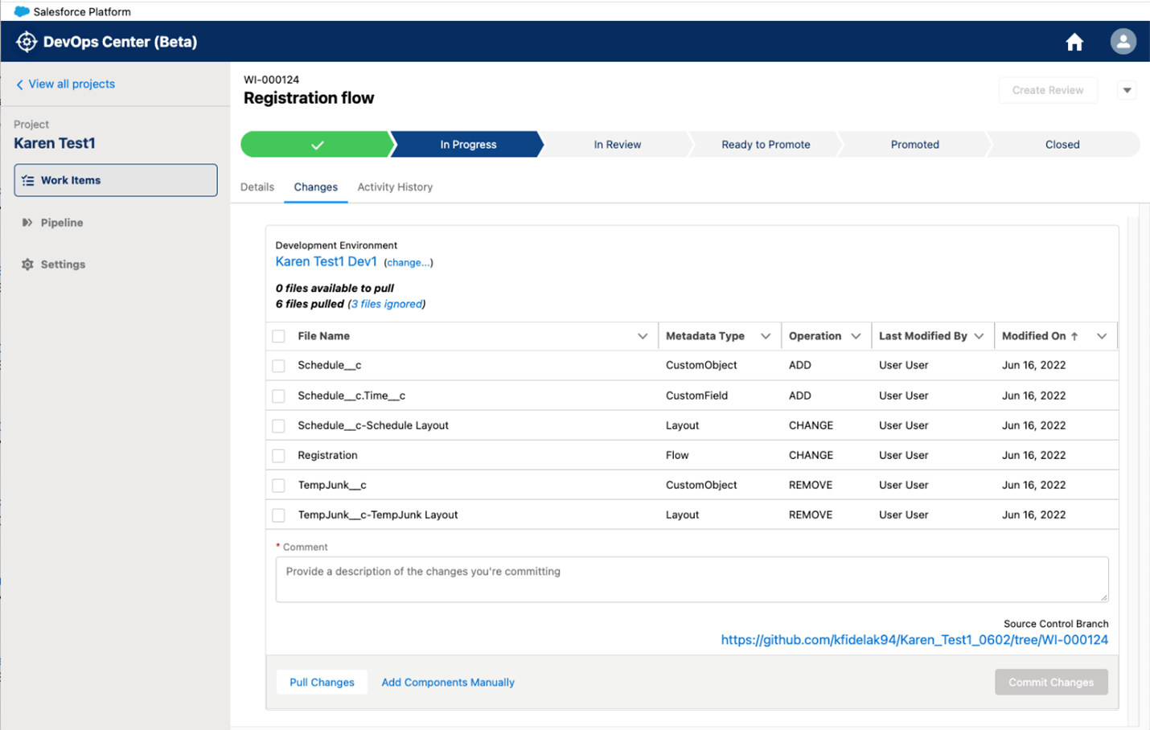Click the back chevron beside View all projects
This screenshot has width=1150, height=730.
(x=19, y=84)
